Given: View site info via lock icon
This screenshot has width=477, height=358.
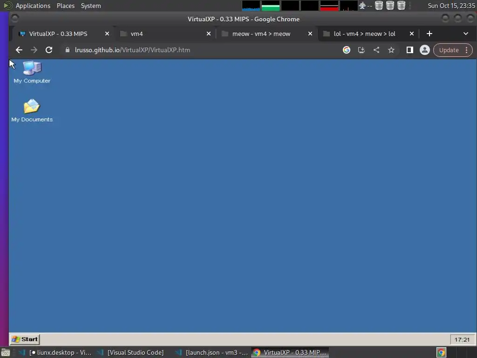Looking at the screenshot, I should click(68, 50).
